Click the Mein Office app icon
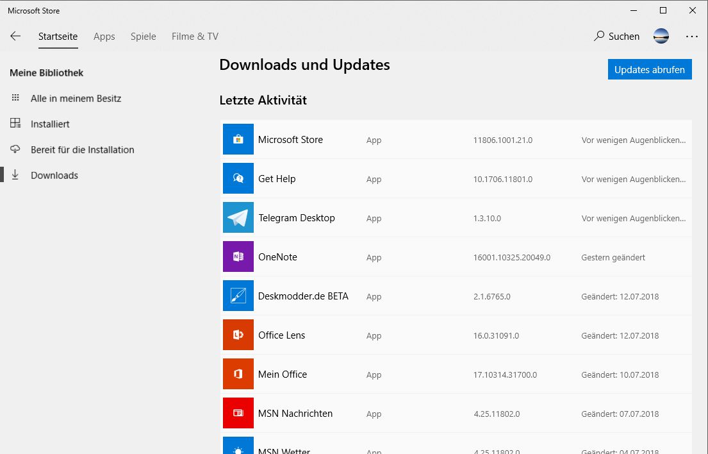708x454 pixels. [x=238, y=374]
